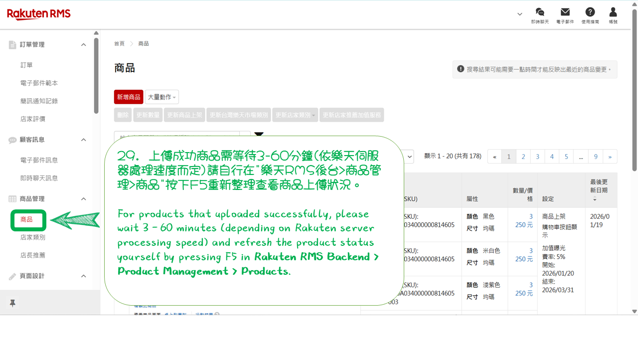The image size is (638, 359).
Task: Open the user guide help icon
Action: click(590, 12)
